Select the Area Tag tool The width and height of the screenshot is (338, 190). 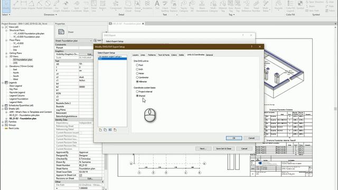[231, 6]
